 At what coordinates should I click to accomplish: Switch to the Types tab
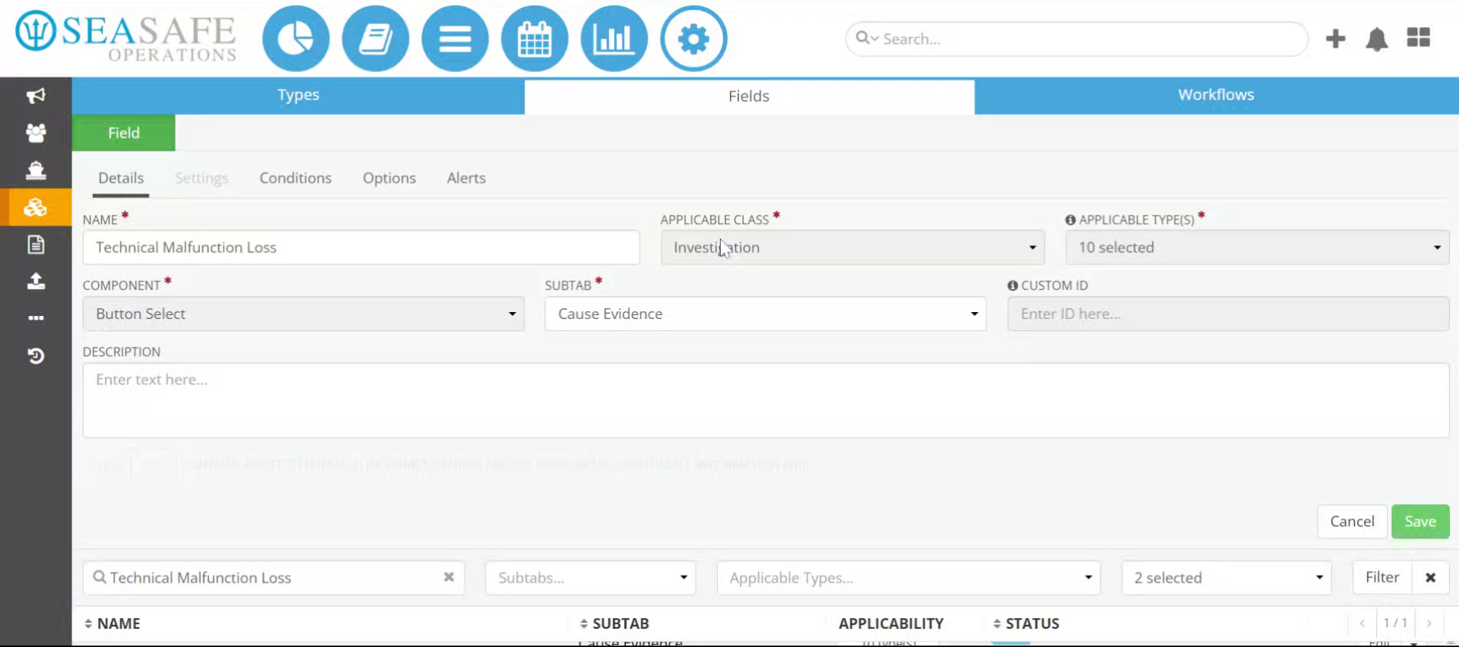click(x=298, y=95)
